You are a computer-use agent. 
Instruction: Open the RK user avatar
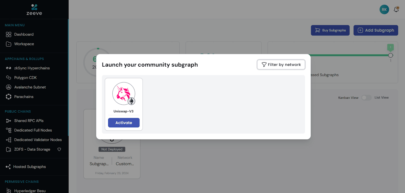point(384,9)
